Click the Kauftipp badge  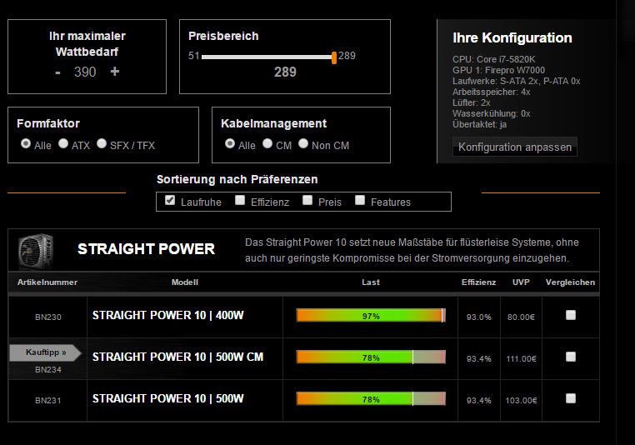point(45,352)
